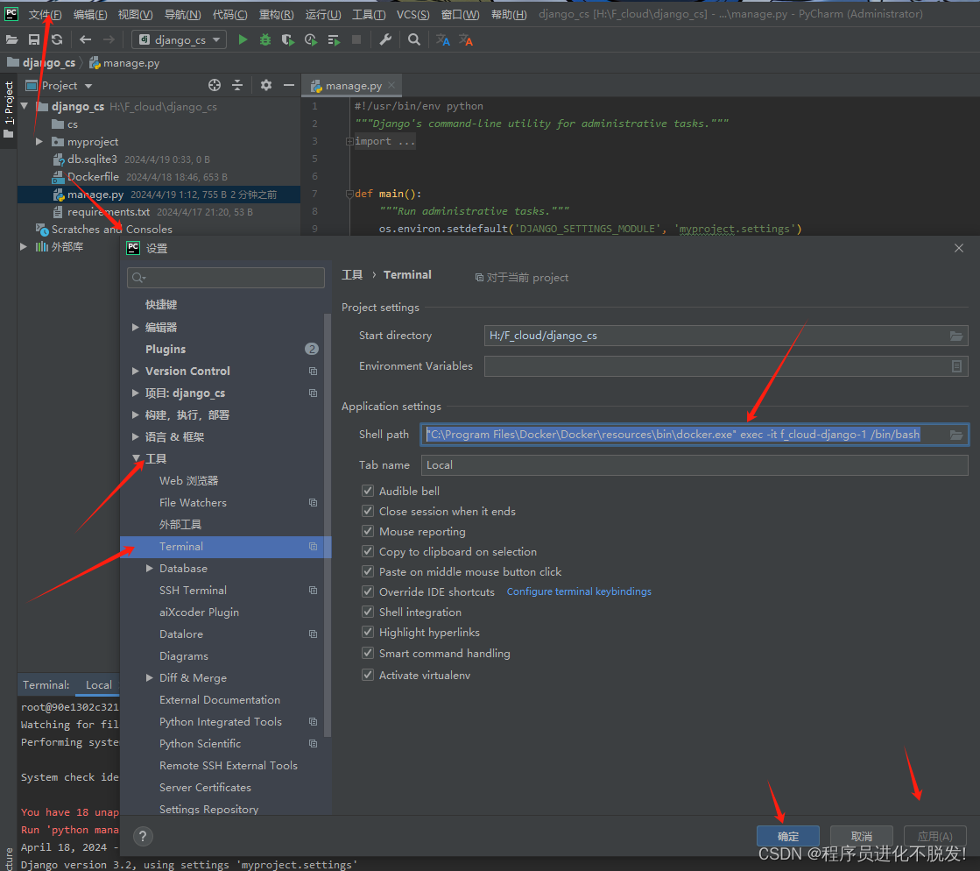Expand the Version Control settings category
The height and width of the screenshot is (871, 980).
click(x=136, y=371)
